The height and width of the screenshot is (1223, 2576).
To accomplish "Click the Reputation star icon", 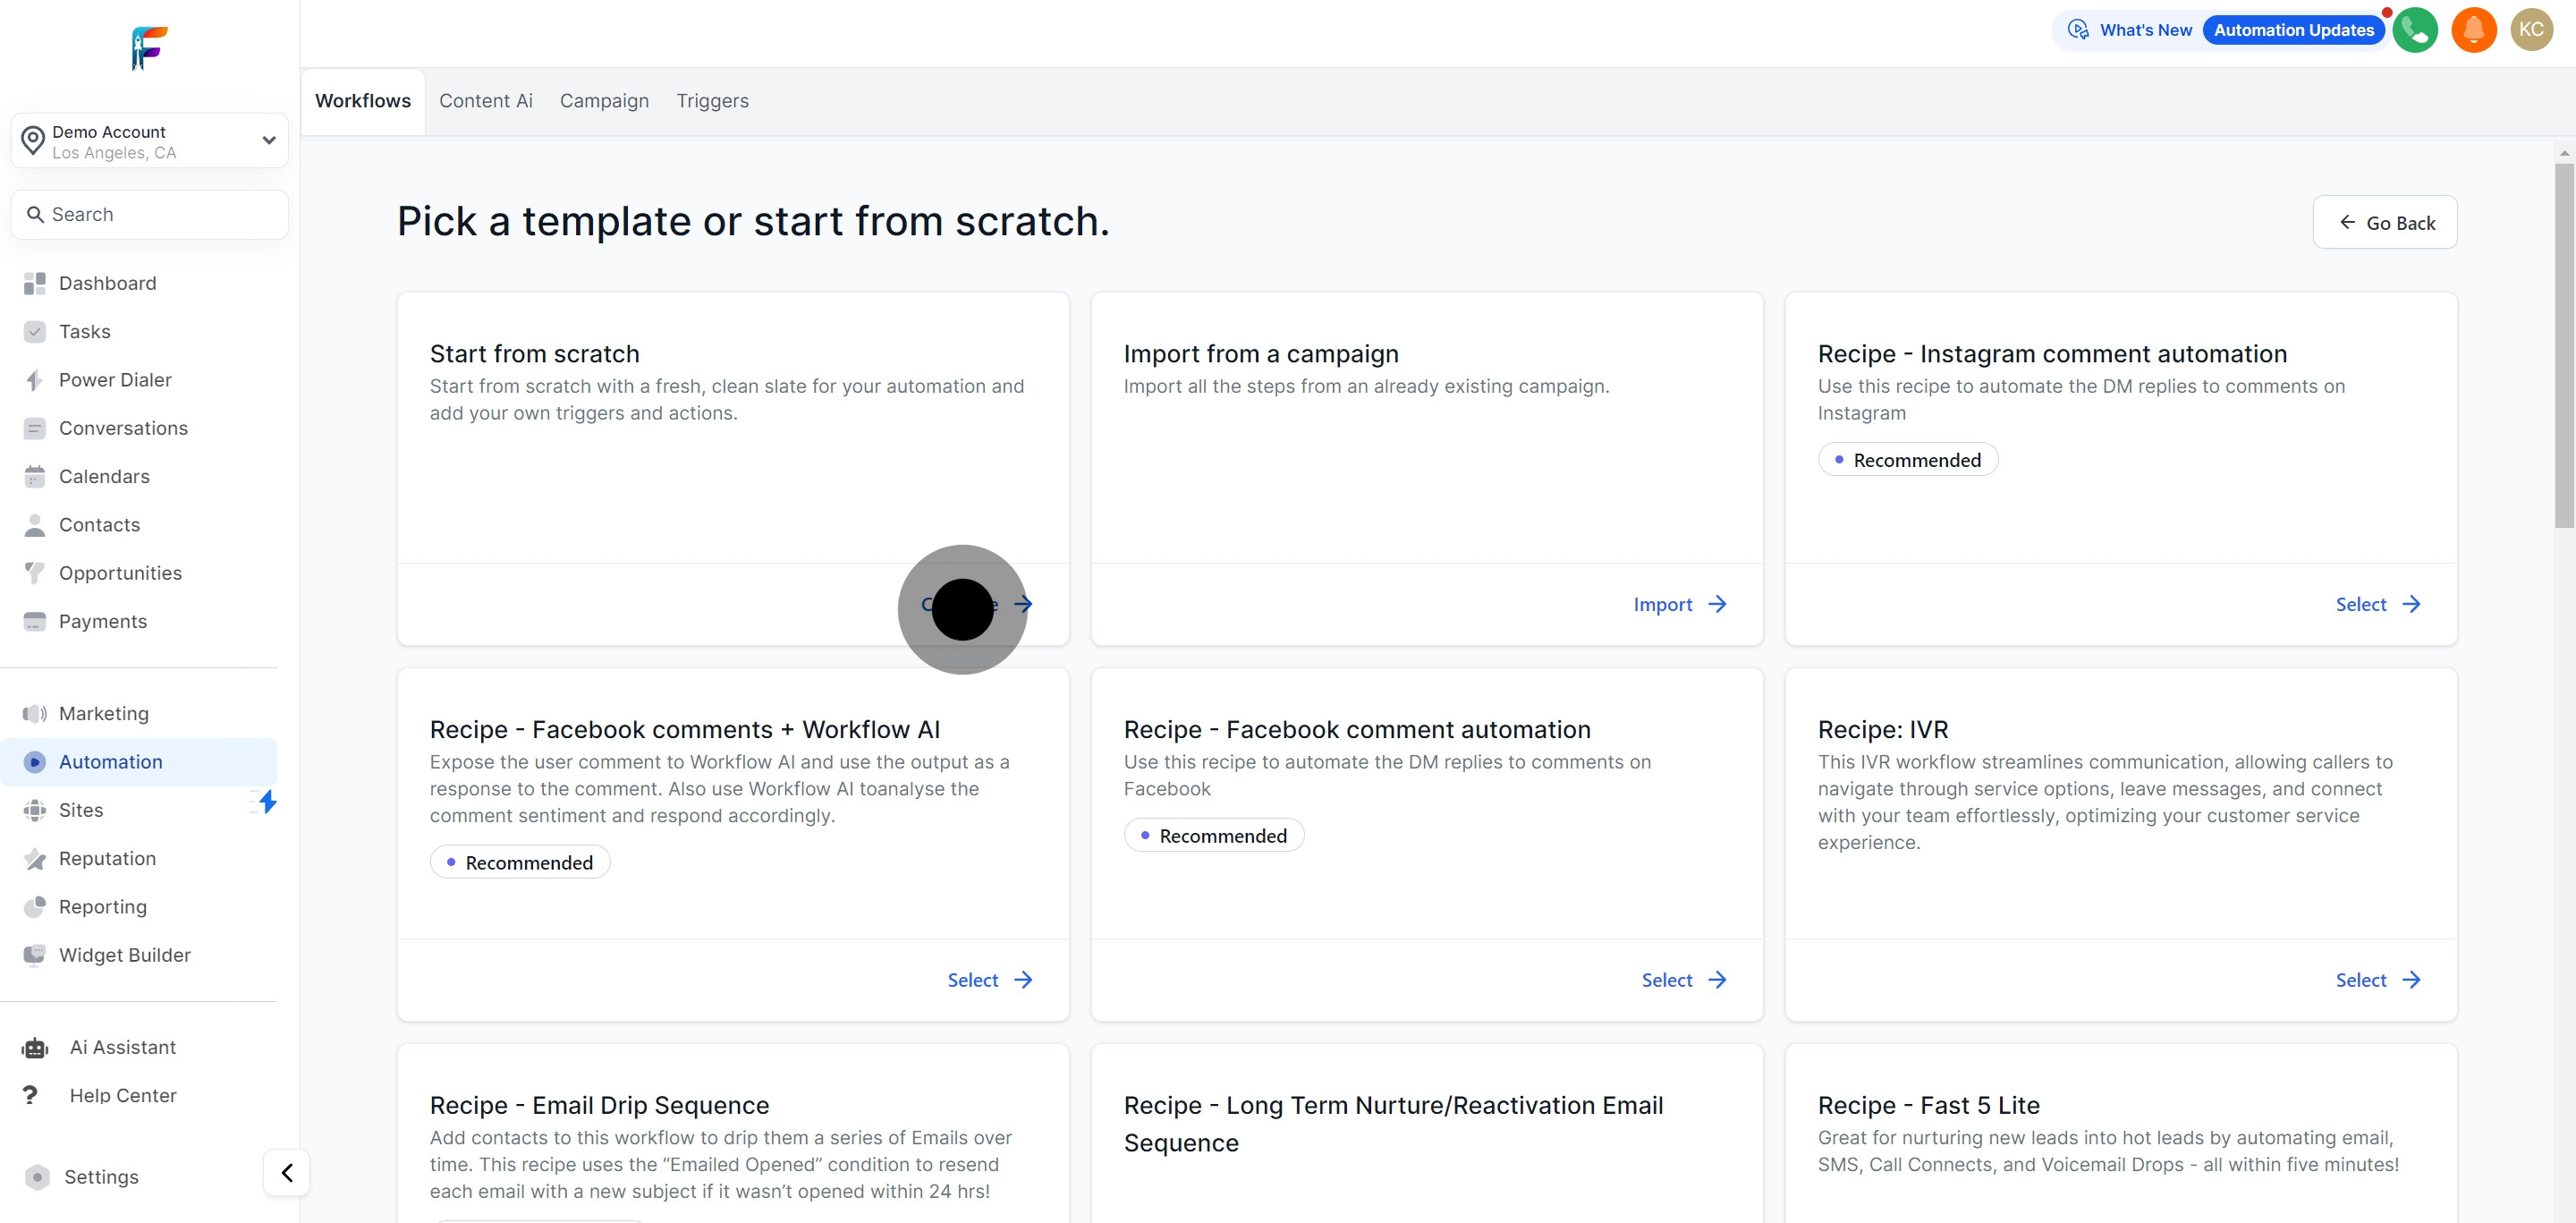I will click(35, 859).
